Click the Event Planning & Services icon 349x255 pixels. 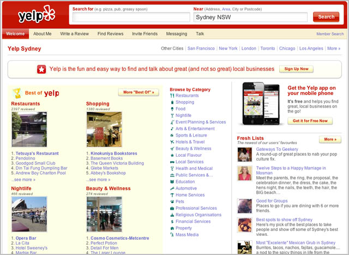pos(172,122)
